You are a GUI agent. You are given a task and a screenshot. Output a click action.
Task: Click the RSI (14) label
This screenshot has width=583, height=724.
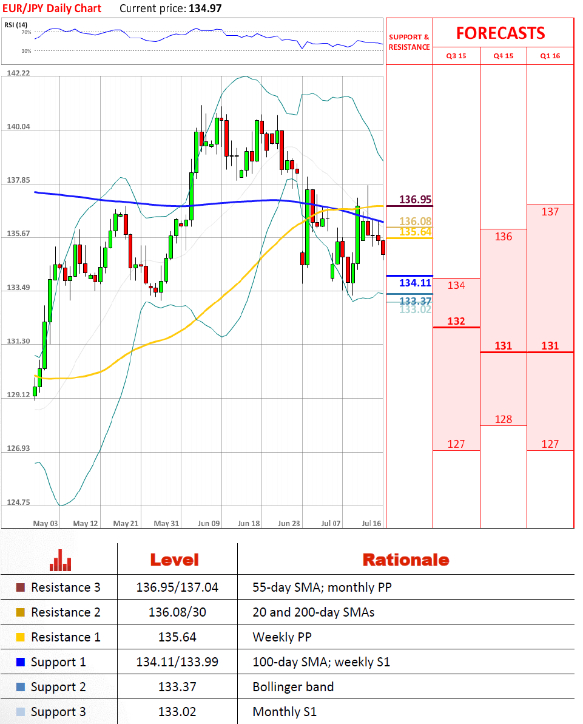[x=16, y=25]
